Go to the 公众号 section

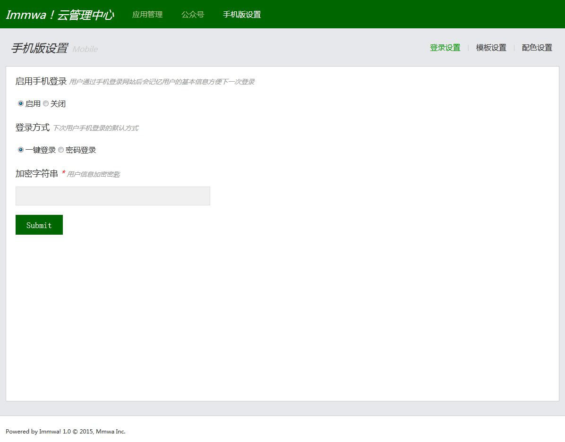193,15
